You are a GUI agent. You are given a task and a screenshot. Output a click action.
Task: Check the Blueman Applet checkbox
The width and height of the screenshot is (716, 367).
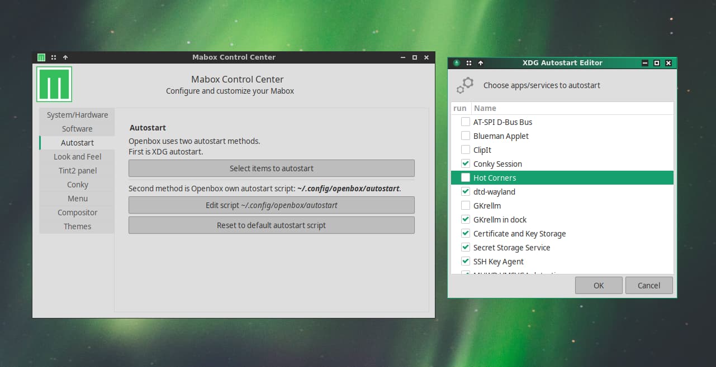pyautogui.click(x=465, y=136)
